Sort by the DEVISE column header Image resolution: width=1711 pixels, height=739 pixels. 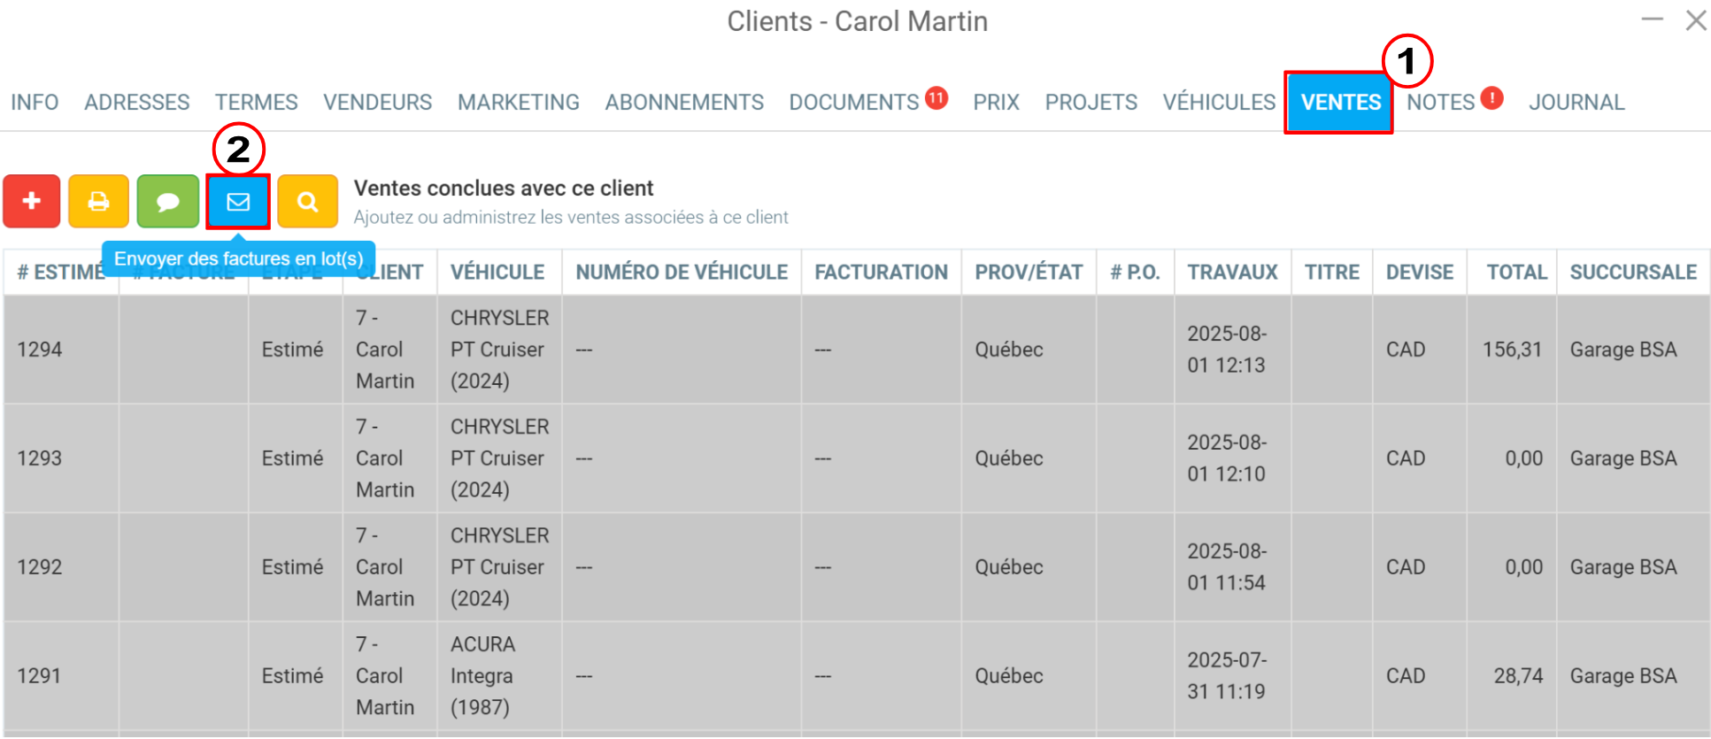[x=1420, y=273]
